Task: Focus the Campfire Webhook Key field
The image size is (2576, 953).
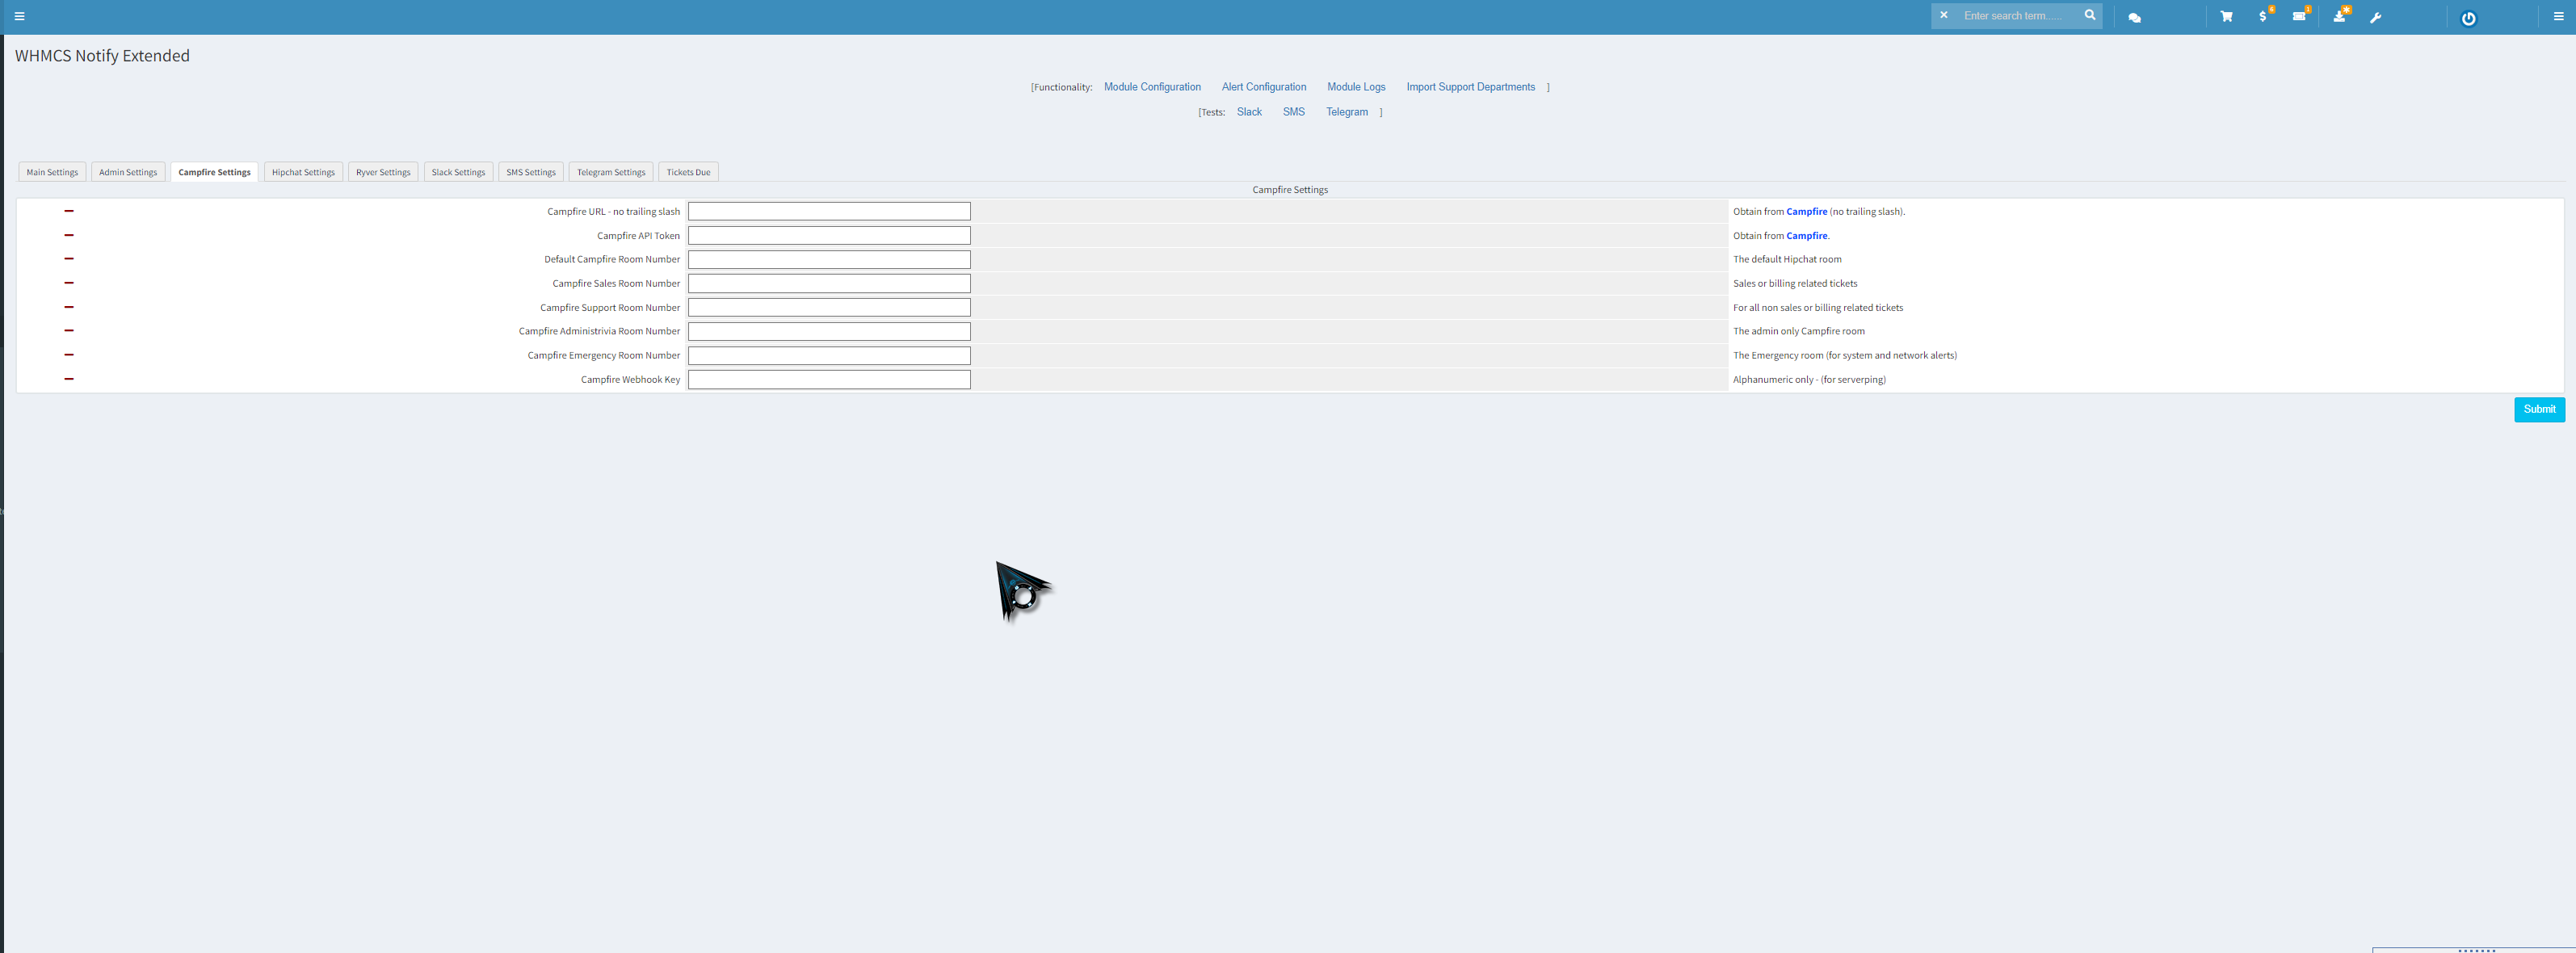Action: [829, 379]
